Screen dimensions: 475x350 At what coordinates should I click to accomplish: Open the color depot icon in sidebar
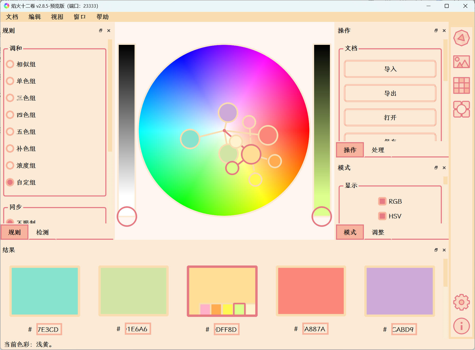tap(461, 109)
